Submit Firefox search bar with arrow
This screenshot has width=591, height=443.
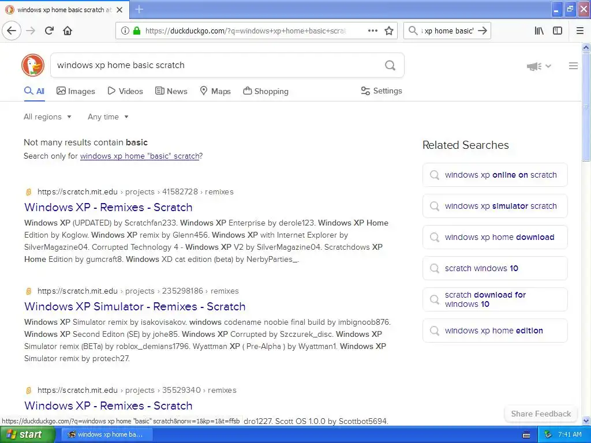(x=482, y=31)
